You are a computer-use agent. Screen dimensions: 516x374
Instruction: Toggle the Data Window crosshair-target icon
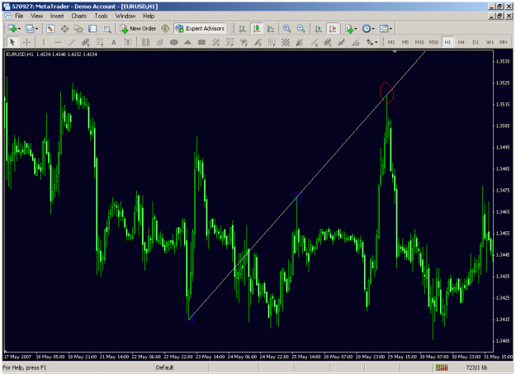click(x=64, y=29)
